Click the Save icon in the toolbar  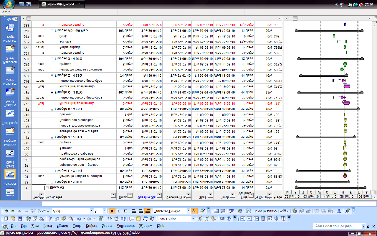pyautogui.click(x=20, y=219)
